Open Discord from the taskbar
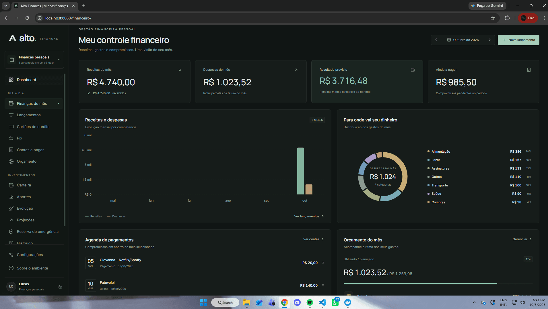 pos(297,302)
